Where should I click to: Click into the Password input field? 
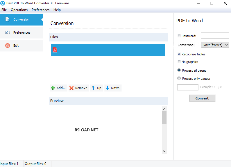[x=215, y=36]
